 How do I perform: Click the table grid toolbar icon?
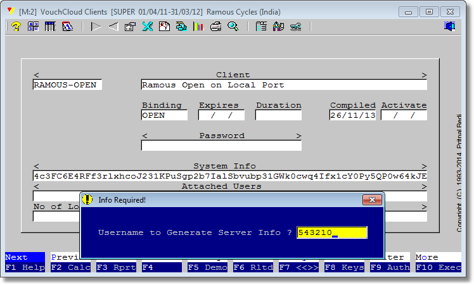50,27
